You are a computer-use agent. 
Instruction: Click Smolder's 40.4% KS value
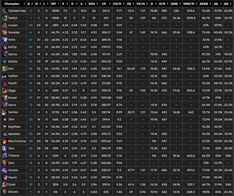tap(218, 33)
